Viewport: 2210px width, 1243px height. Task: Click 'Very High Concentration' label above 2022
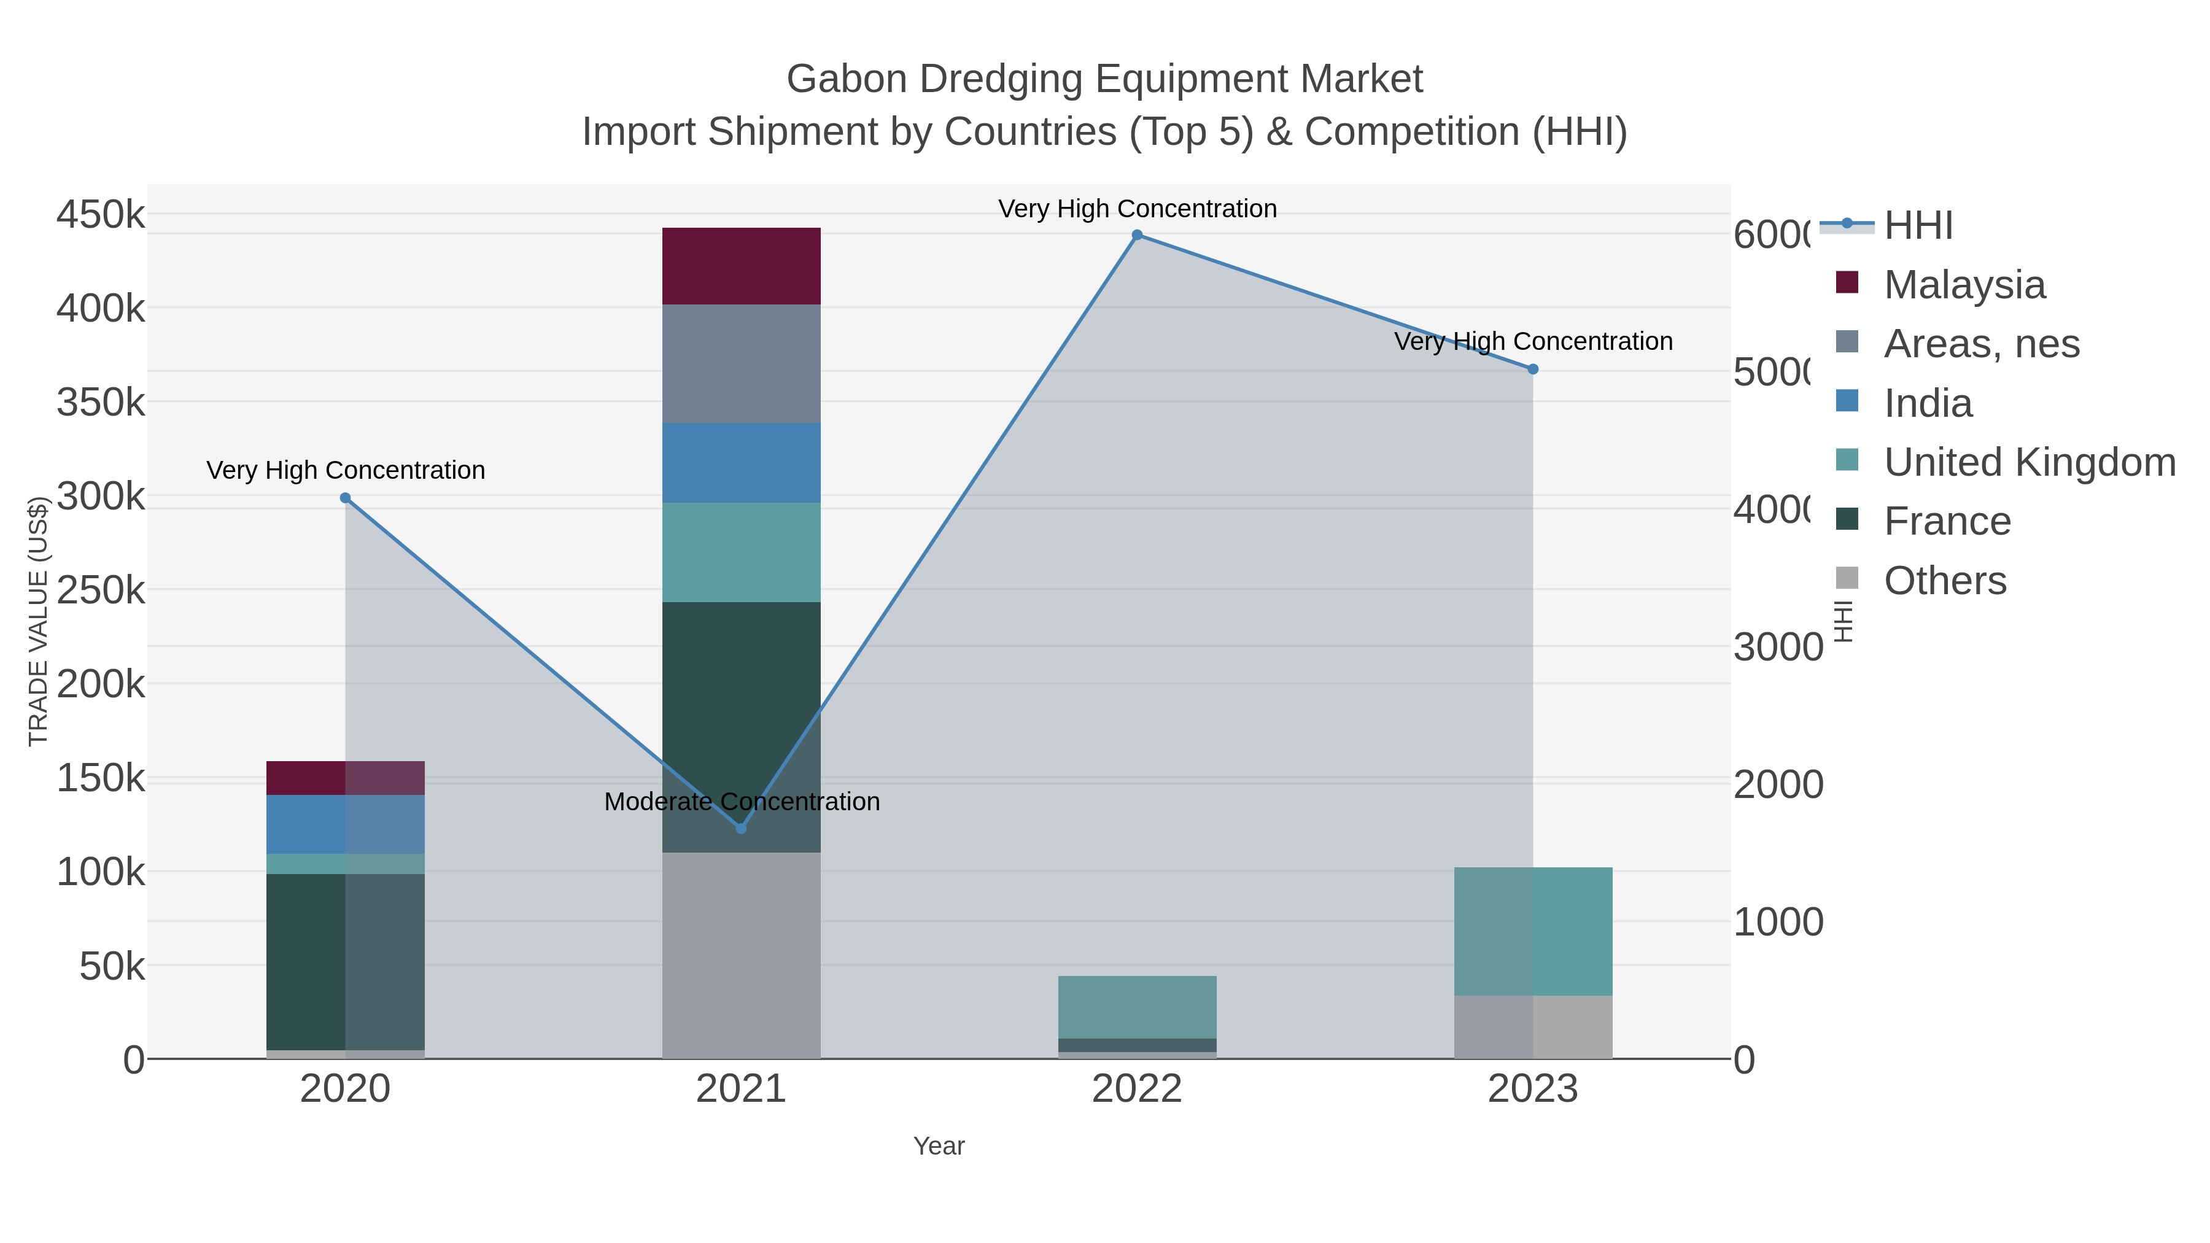click(x=1138, y=209)
